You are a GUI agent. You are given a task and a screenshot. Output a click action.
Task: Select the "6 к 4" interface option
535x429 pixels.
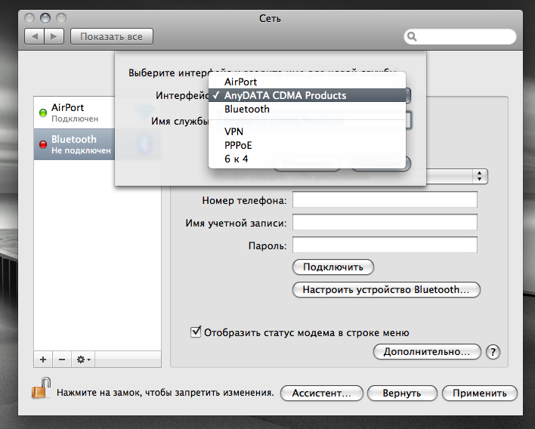pos(236,159)
